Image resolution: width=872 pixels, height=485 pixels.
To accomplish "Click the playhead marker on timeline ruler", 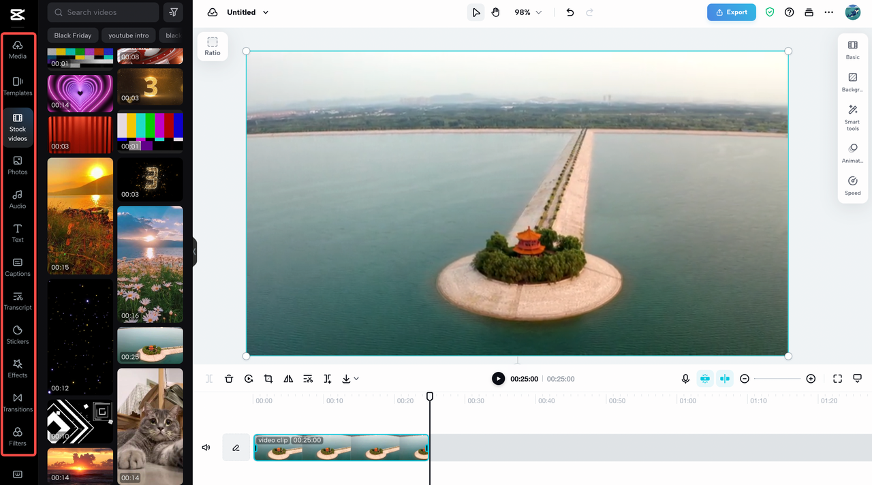I will coord(430,396).
